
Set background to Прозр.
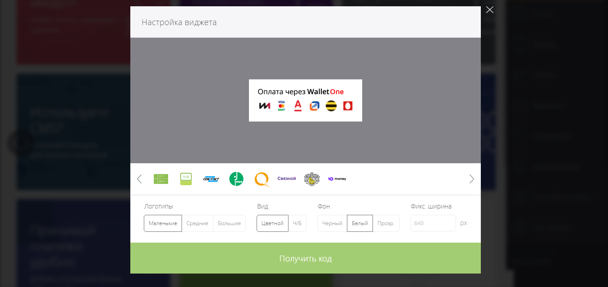[x=386, y=223]
